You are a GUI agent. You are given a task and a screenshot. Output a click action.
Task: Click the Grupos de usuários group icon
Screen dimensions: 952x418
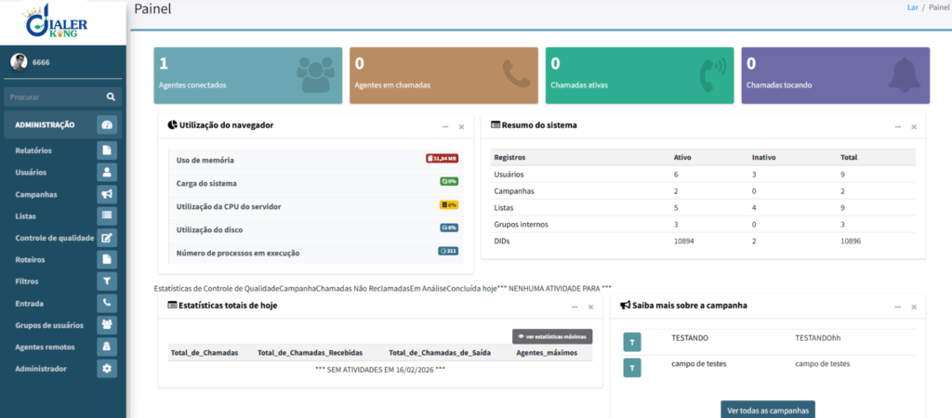[107, 325]
